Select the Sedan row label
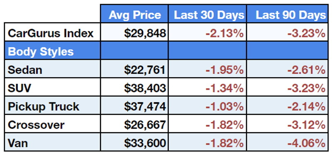 pos(25,70)
